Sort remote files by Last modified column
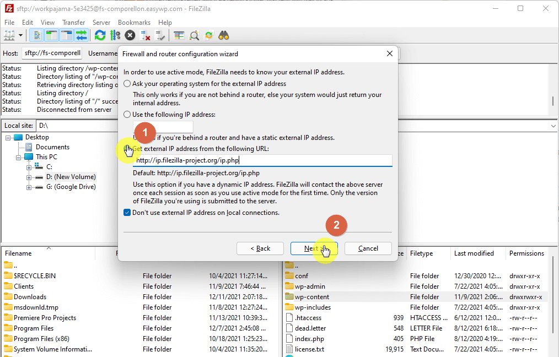 478,253
